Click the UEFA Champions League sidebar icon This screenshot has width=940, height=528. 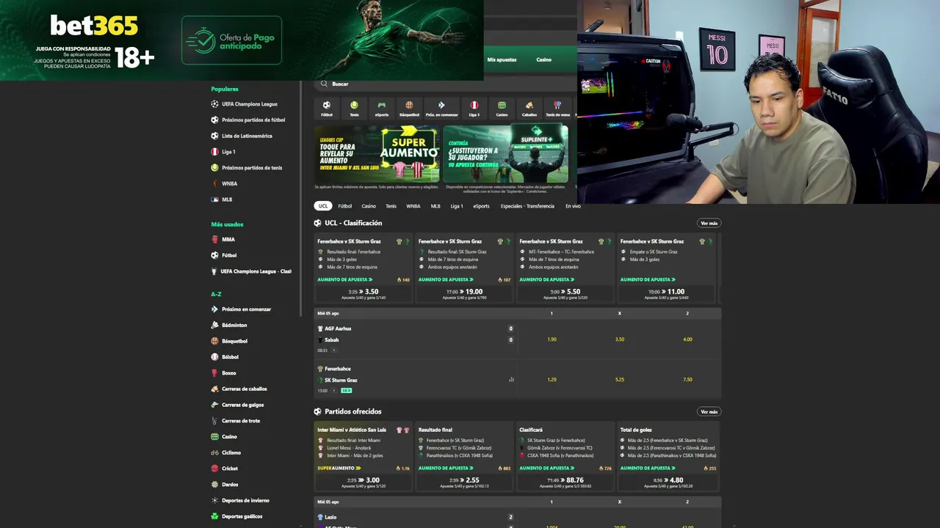[215, 104]
